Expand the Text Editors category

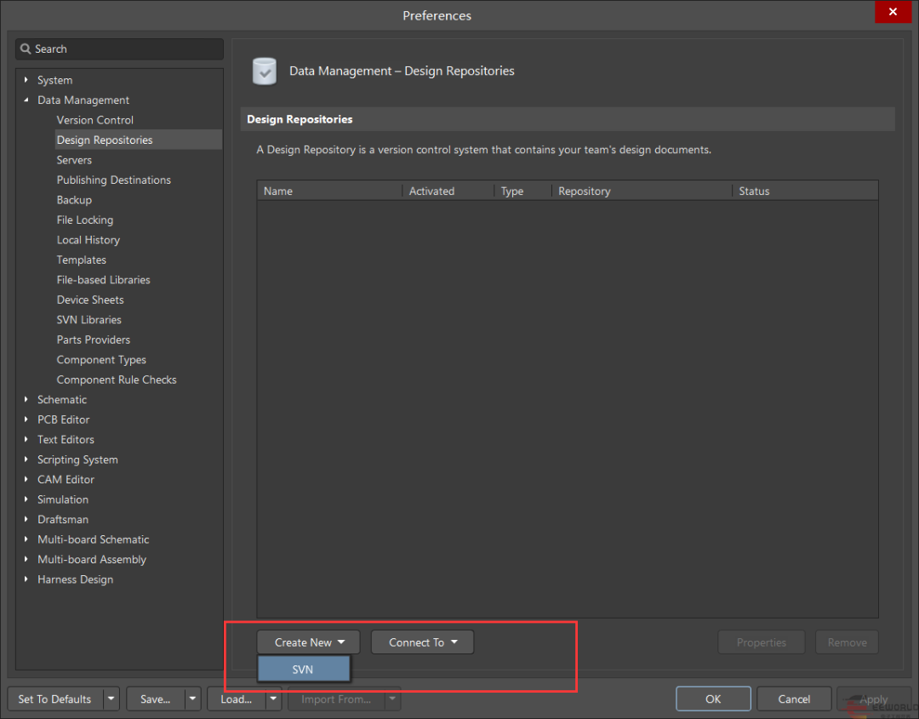click(26, 439)
